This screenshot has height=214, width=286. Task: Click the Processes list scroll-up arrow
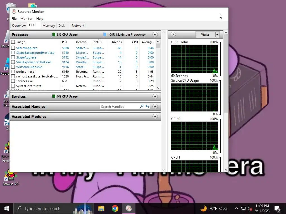tap(158, 41)
